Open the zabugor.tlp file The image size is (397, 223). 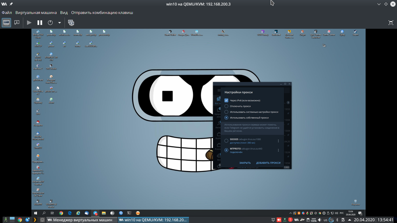click(91, 33)
